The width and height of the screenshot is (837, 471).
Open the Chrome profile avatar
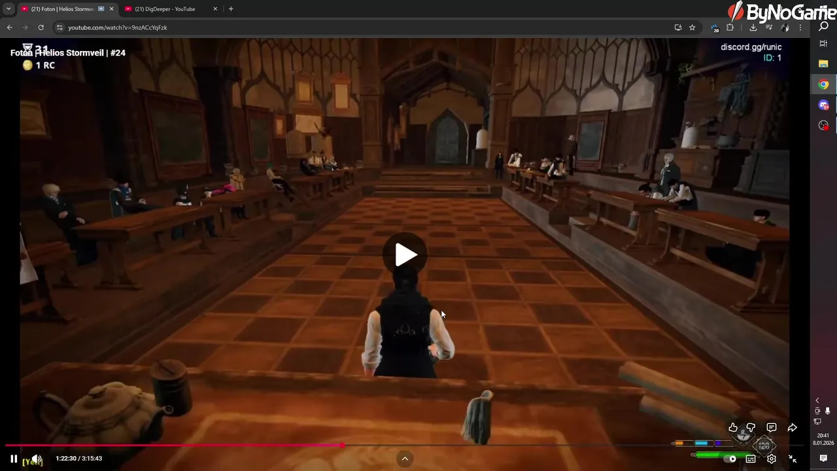pyautogui.click(x=785, y=27)
